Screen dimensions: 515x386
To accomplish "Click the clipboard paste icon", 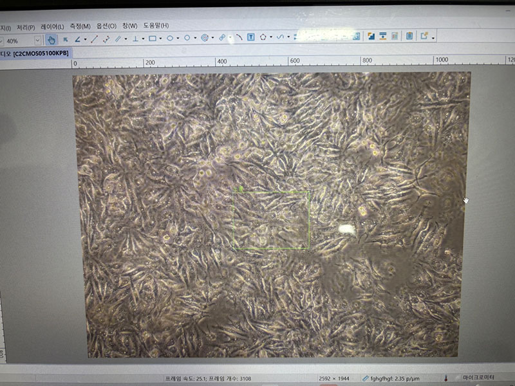I will click(x=409, y=36).
